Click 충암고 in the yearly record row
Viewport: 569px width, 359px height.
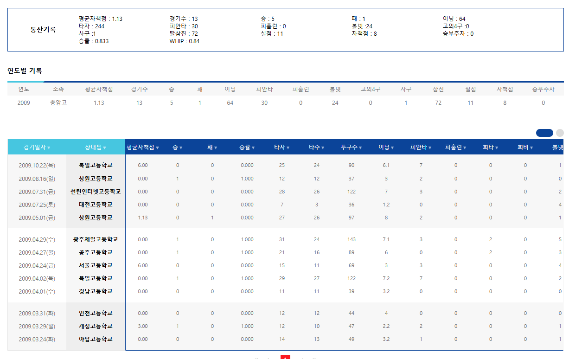[58, 103]
